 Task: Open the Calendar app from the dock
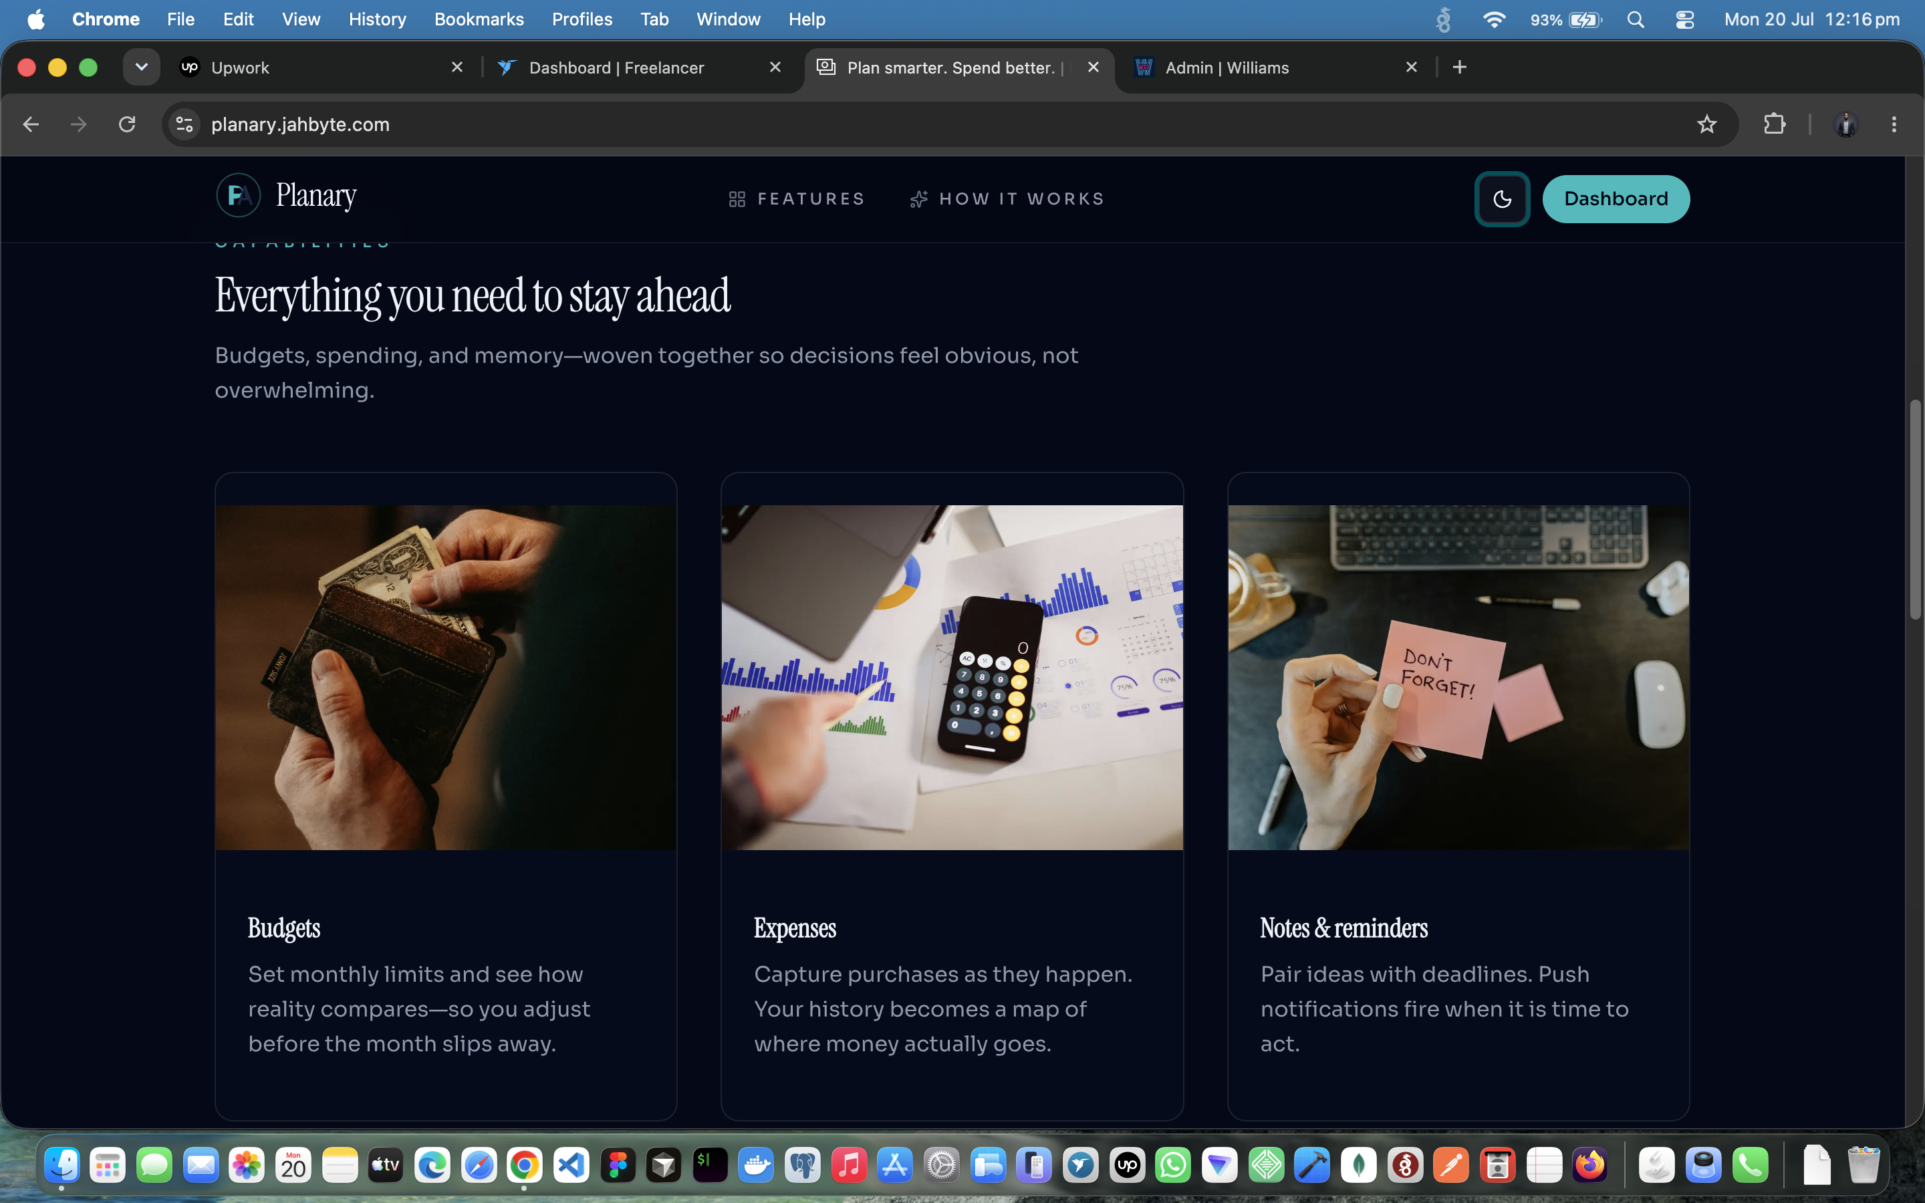[x=293, y=1166]
